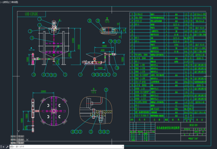
Task: Select the mirrored drawing number box top-left
Action: (x=31, y=14)
